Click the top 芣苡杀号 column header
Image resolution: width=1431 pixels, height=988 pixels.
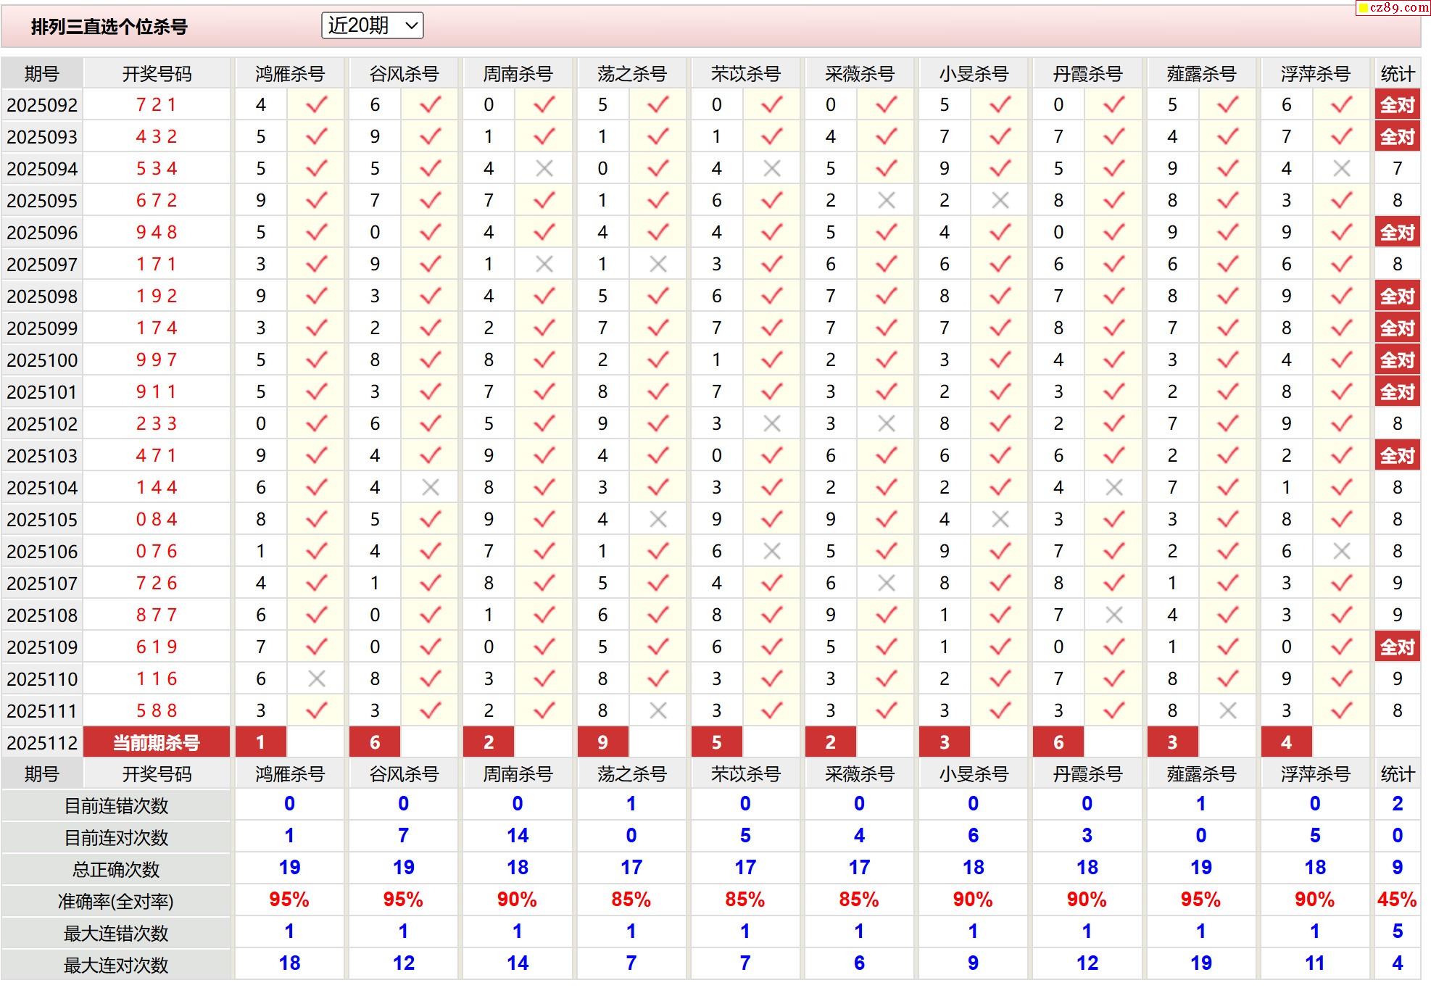tap(745, 74)
